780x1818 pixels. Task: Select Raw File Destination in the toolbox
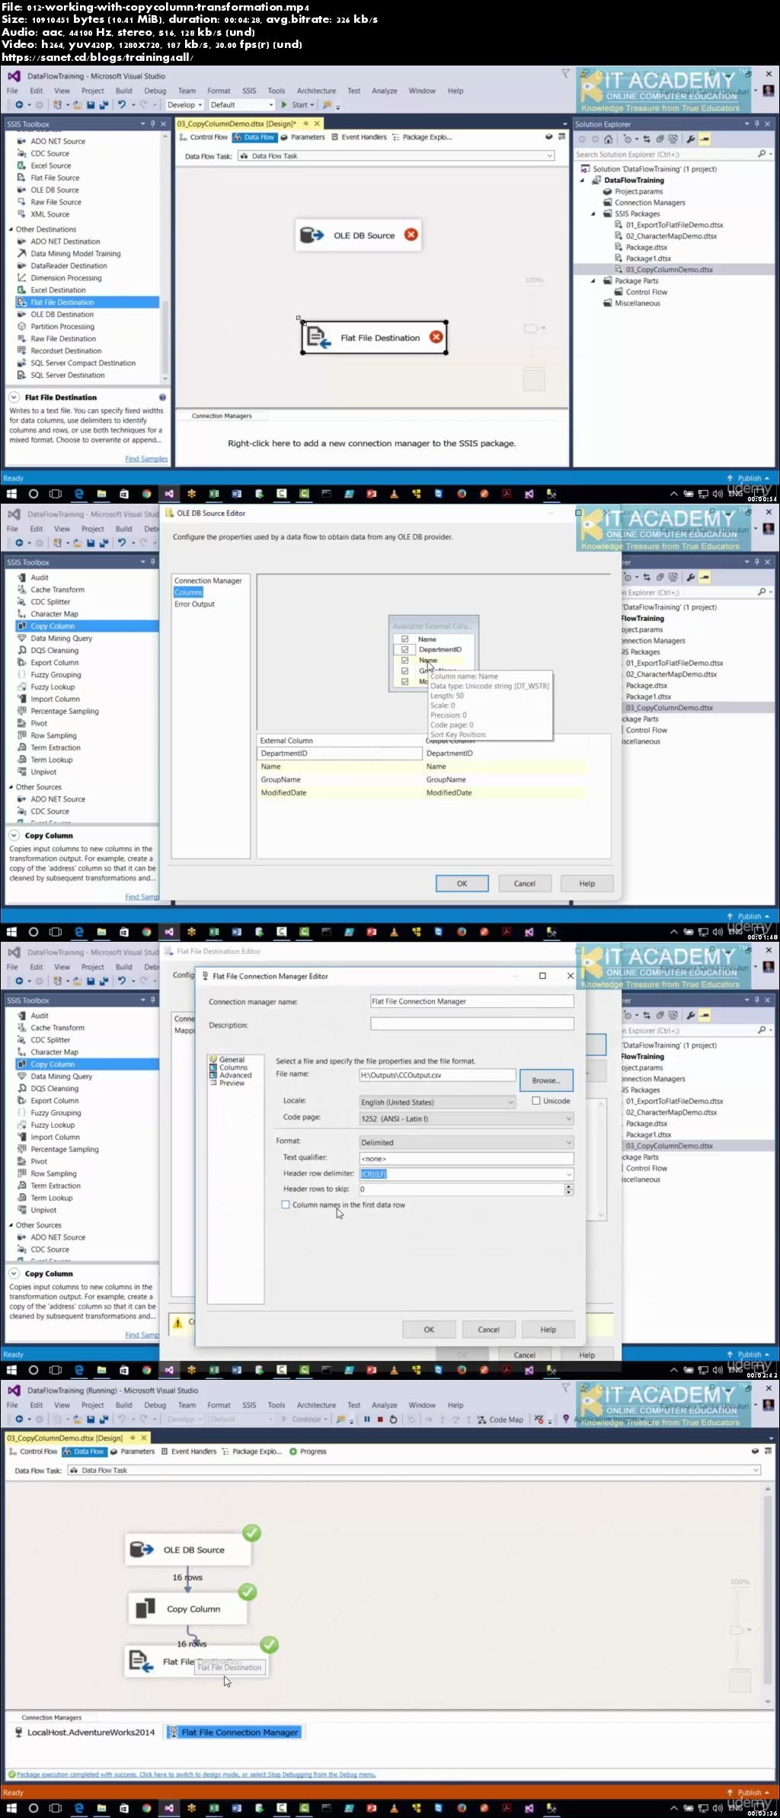63,339
